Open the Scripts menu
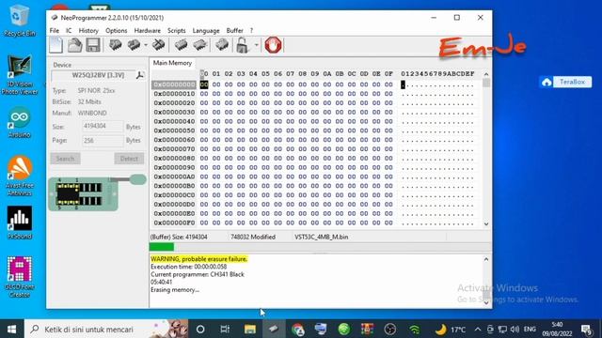The image size is (602, 338). [177, 31]
